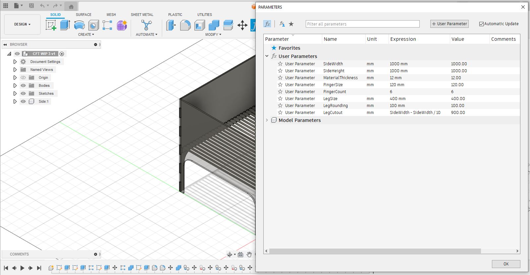Open the AUTOMATE dropdown menu
530x275 pixels.
pyautogui.click(x=146, y=34)
